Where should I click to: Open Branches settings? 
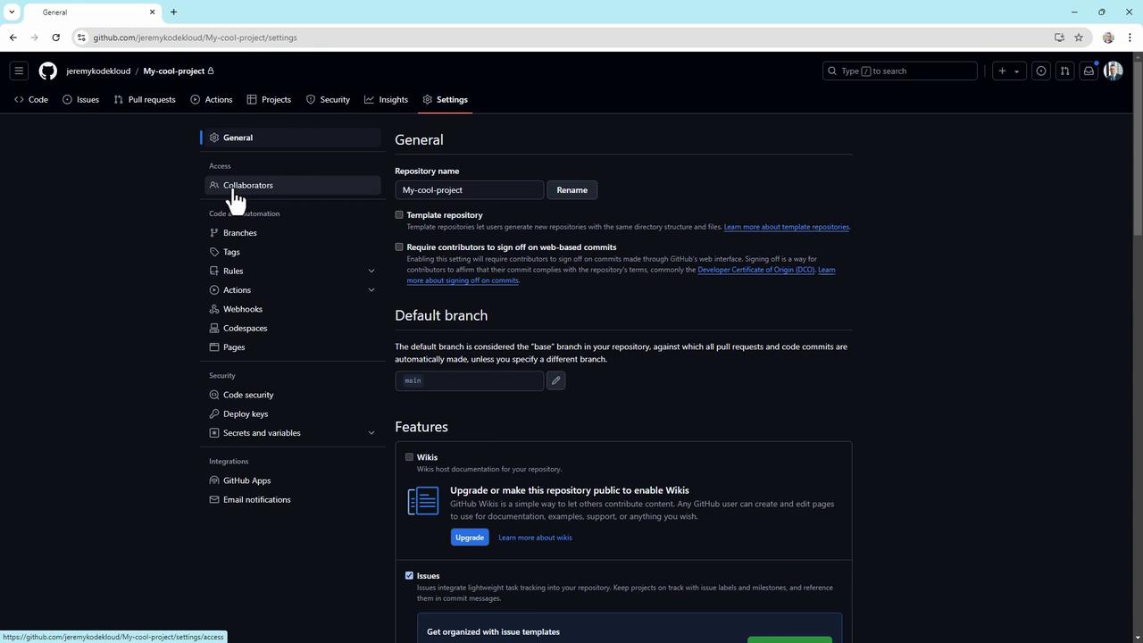tap(294, 233)
